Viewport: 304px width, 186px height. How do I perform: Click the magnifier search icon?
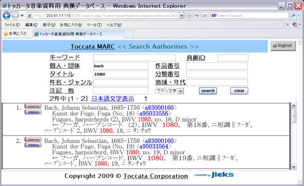[293, 16]
